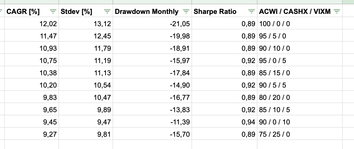Click the 'Drawdown Monthly' header text

click(x=146, y=11)
